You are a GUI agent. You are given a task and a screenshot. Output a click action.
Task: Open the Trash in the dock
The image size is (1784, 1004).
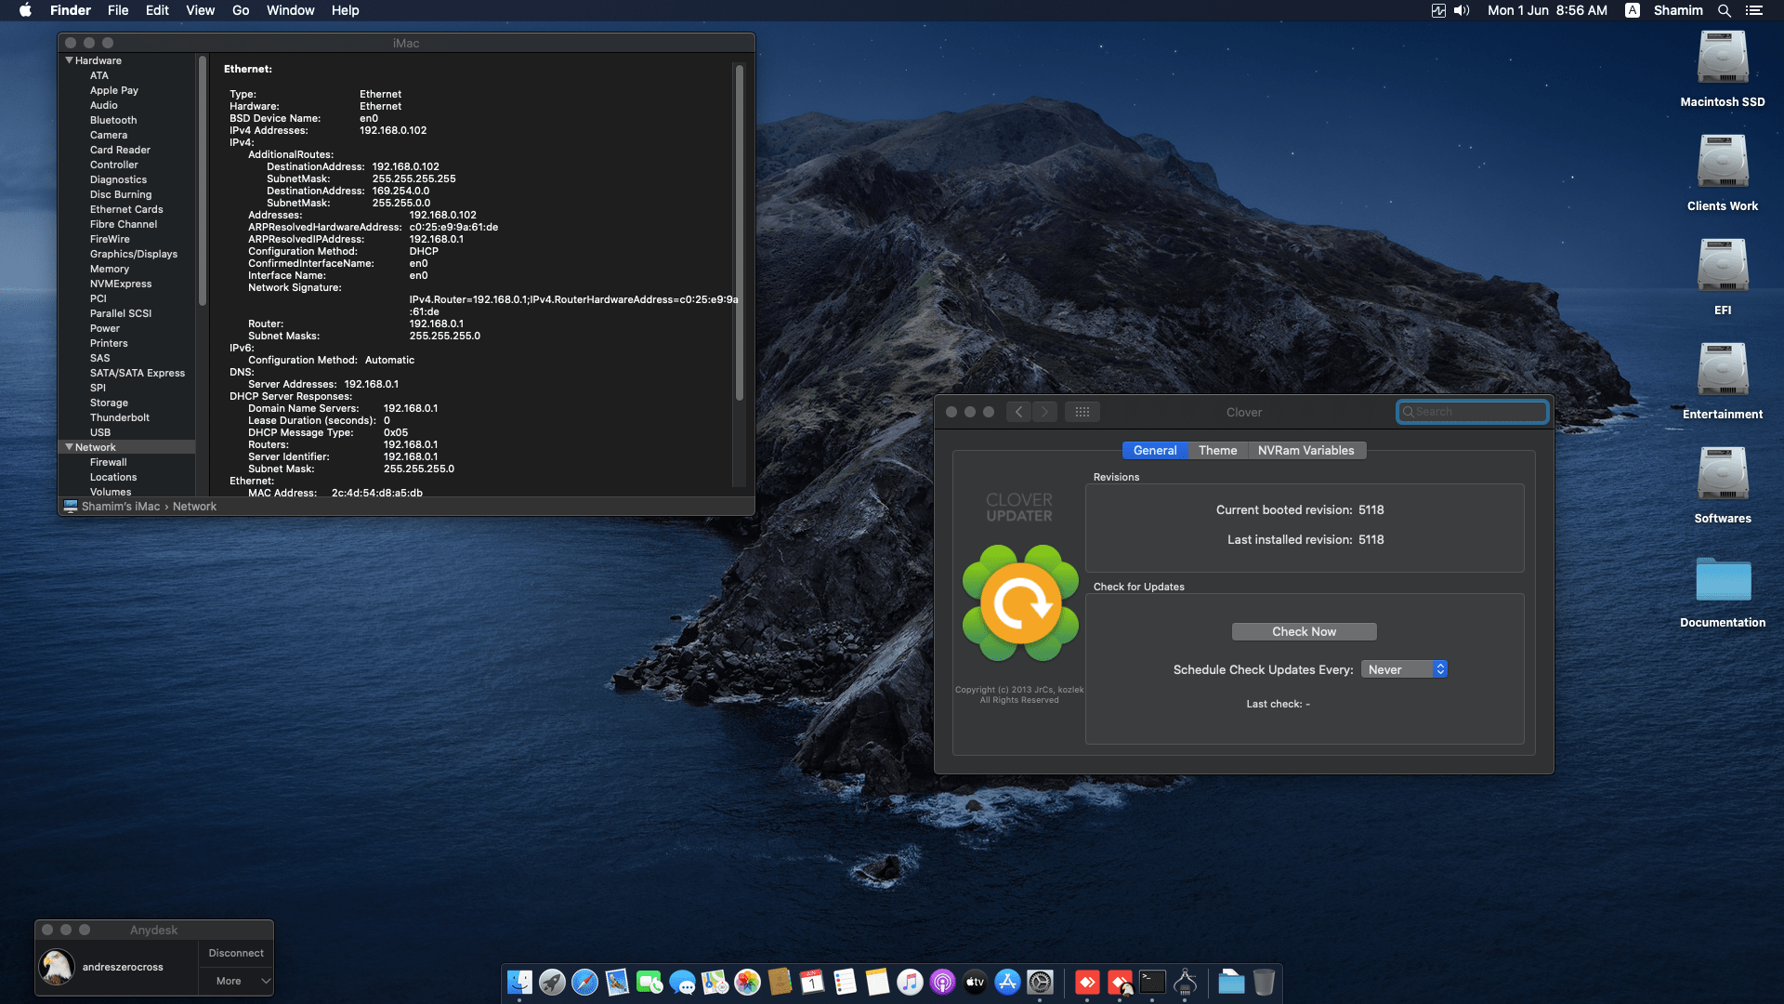[1264, 982]
